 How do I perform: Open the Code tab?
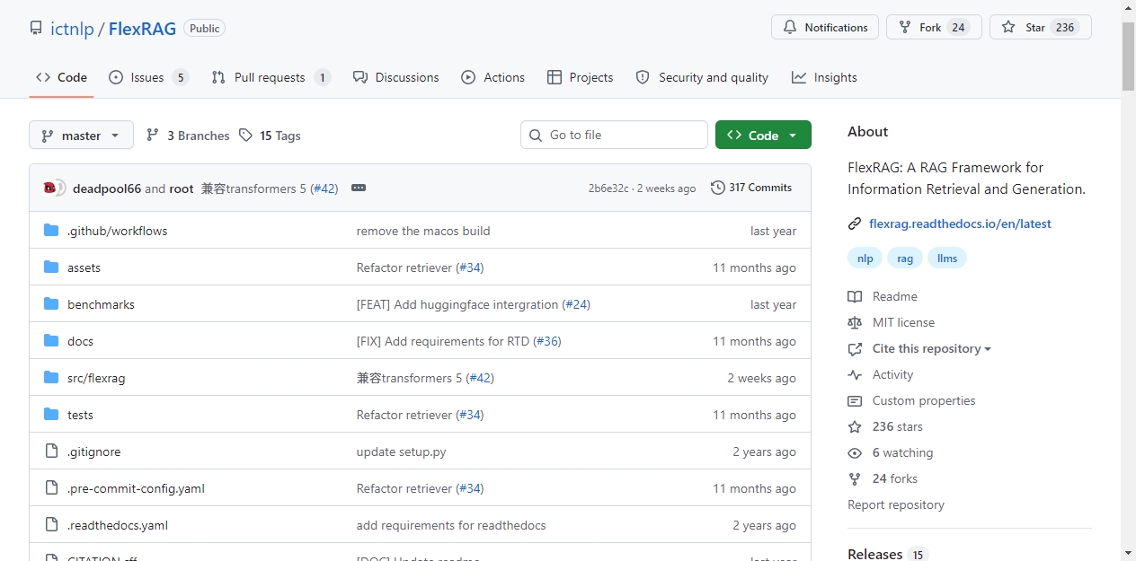tap(61, 77)
